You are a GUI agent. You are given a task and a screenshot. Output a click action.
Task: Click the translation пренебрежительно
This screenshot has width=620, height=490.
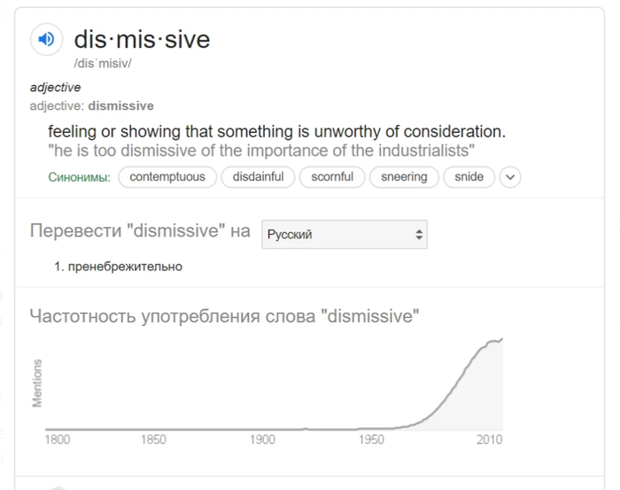(125, 267)
